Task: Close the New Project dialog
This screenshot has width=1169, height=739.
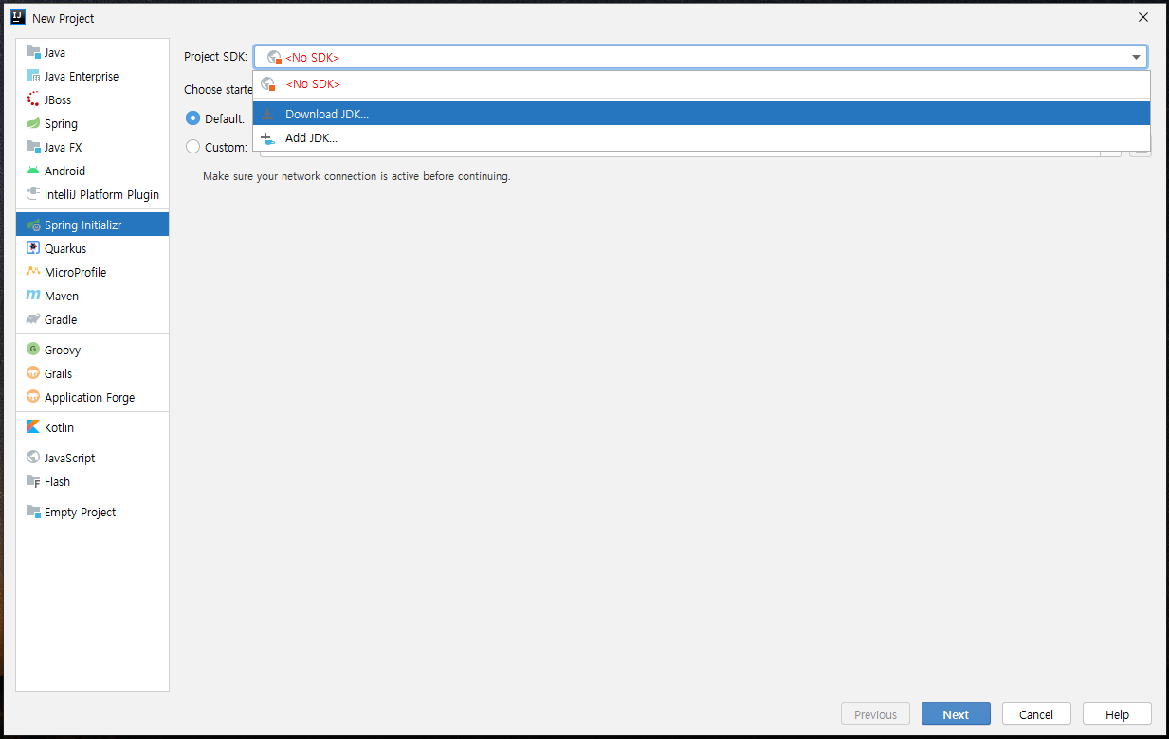Action: (1143, 17)
